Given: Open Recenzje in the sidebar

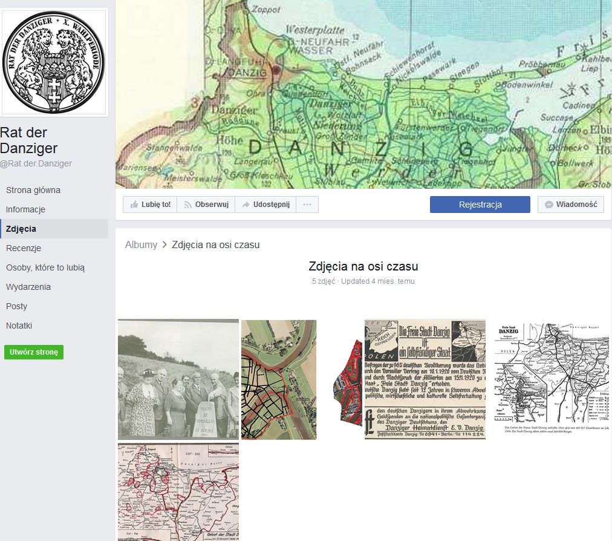Looking at the screenshot, I should [x=24, y=248].
